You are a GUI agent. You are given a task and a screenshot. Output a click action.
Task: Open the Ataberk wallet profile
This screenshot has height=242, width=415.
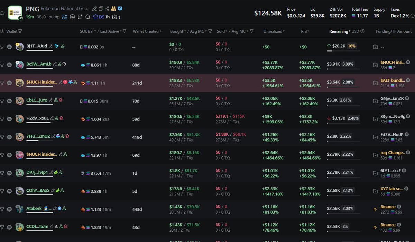click(x=34, y=208)
